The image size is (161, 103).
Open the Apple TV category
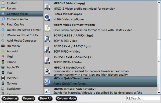[21, 67]
